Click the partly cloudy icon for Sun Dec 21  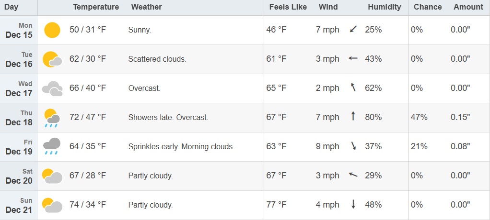coord(52,205)
